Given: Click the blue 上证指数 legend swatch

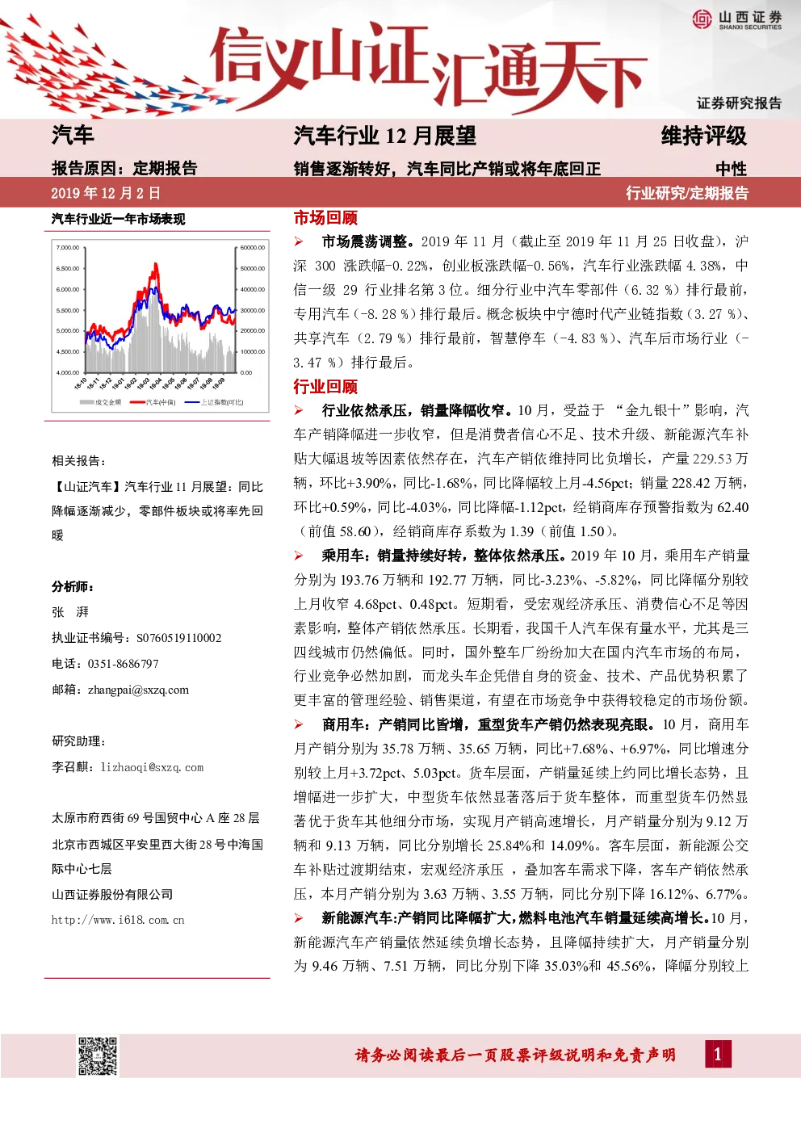Looking at the screenshot, I should coord(192,402).
